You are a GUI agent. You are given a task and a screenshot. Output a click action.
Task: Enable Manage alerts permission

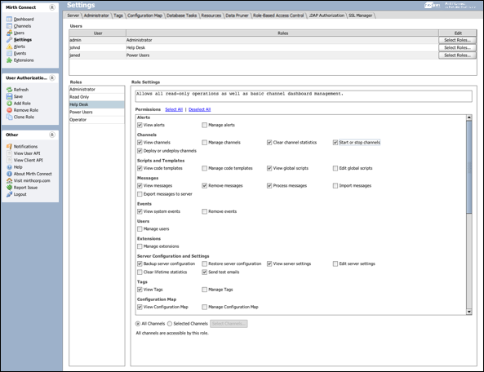[x=204, y=125]
